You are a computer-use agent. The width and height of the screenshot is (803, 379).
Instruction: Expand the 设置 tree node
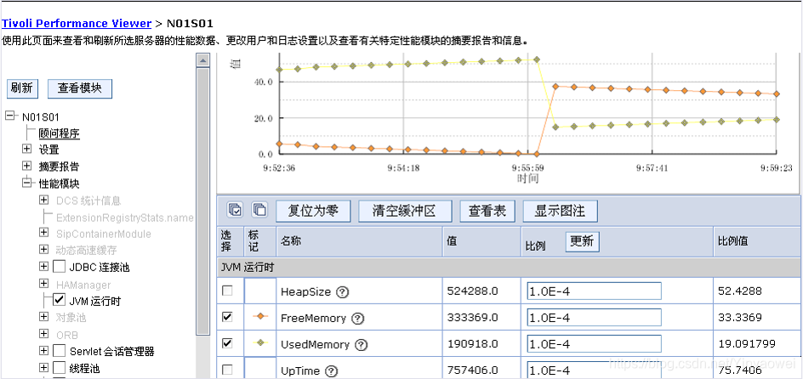click(27, 149)
